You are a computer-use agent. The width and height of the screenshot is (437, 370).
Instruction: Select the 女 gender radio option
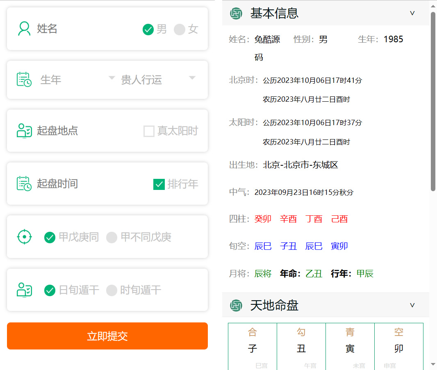[x=180, y=30]
